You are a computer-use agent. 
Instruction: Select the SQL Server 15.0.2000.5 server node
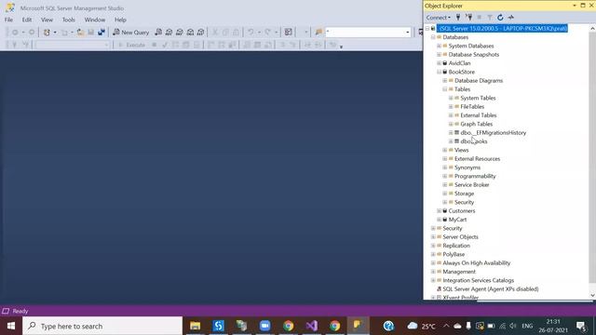click(x=502, y=28)
